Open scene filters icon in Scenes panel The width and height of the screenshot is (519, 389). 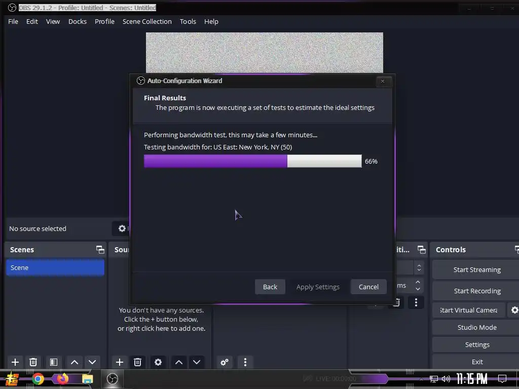[54, 362]
